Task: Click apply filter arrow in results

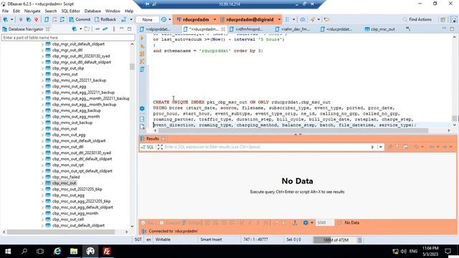Action: pyautogui.click(x=372, y=147)
